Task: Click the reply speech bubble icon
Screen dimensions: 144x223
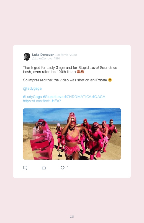Action: tap(25, 168)
